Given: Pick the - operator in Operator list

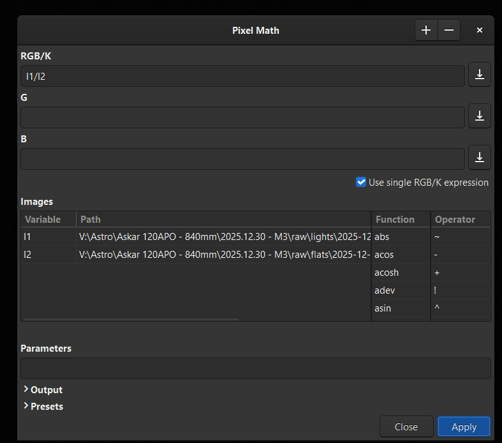Looking at the screenshot, I should pos(461,255).
